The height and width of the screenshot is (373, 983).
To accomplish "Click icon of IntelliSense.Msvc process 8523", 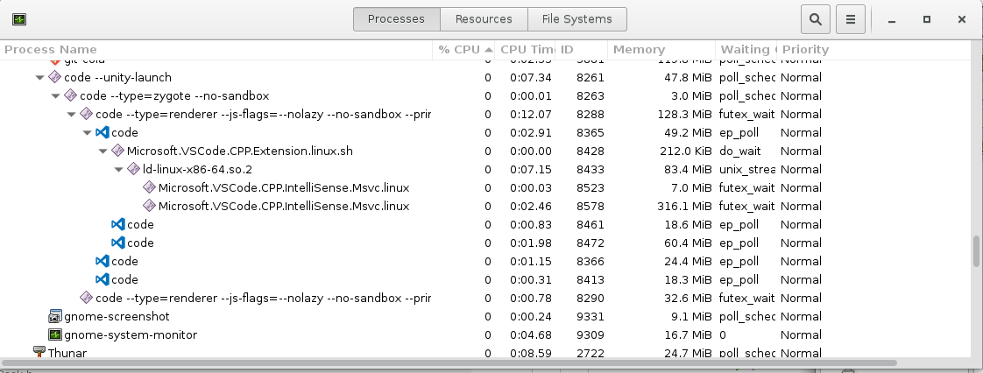I will pos(149,187).
